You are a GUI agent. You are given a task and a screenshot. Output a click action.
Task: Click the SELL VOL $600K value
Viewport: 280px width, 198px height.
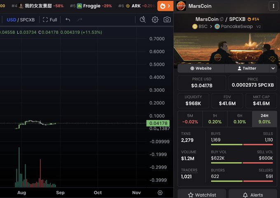pyautogui.click(x=266, y=158)
